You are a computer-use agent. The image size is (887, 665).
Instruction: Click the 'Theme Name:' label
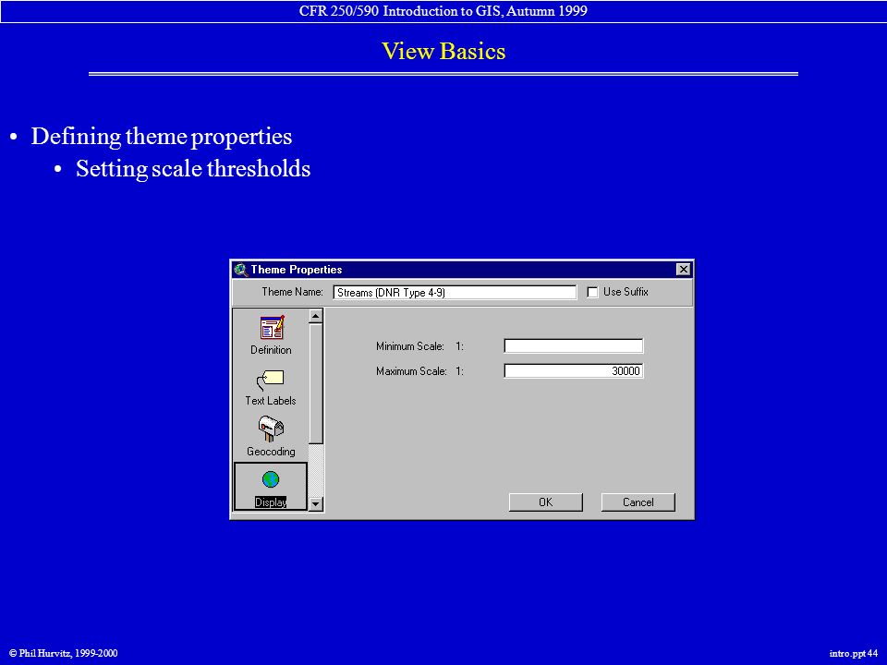[292, 292]
